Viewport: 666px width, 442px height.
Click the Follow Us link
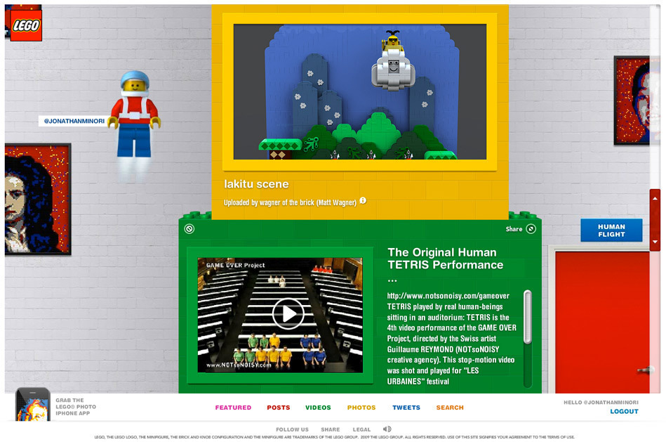point(292,429)
